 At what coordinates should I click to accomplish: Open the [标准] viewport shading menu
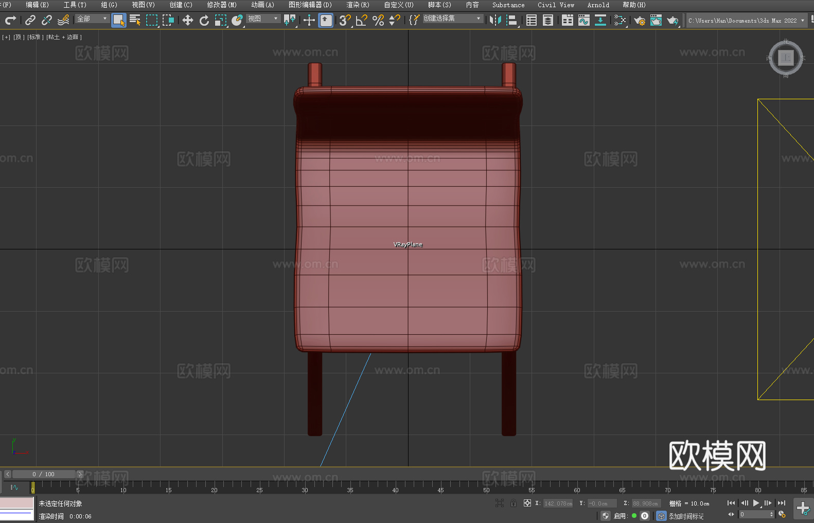click(x=36, y=37)
